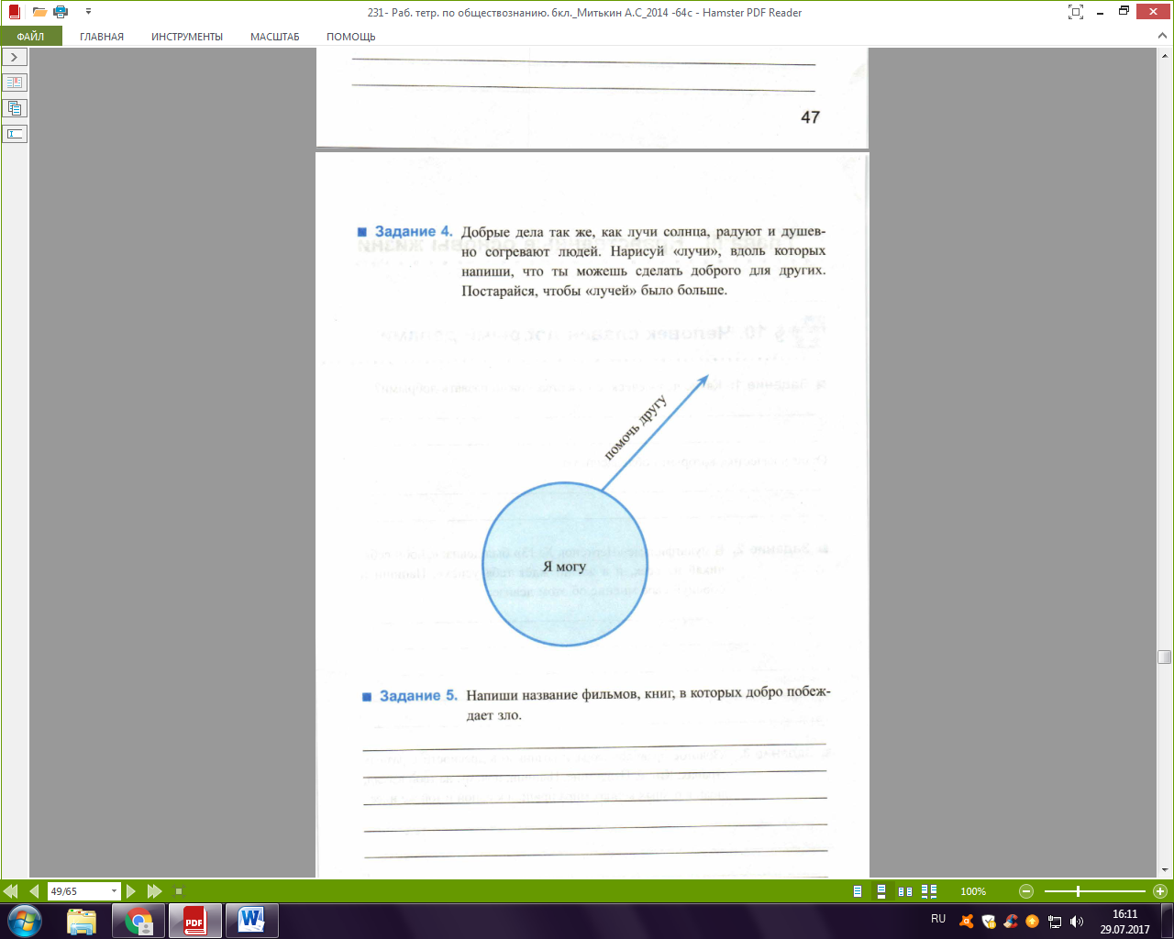This screenshot has width=1174, height=939.
Task: Jump to the last page
Action: [x=154, y=891]
